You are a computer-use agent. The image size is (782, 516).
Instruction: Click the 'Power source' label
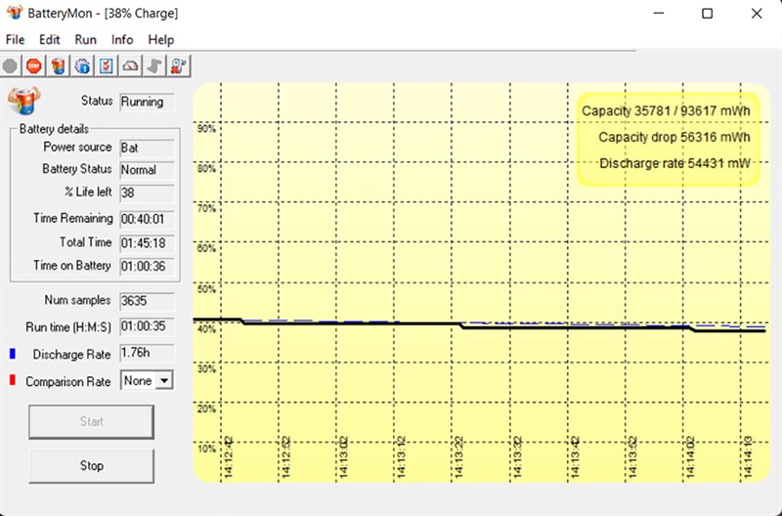point(77,147)
